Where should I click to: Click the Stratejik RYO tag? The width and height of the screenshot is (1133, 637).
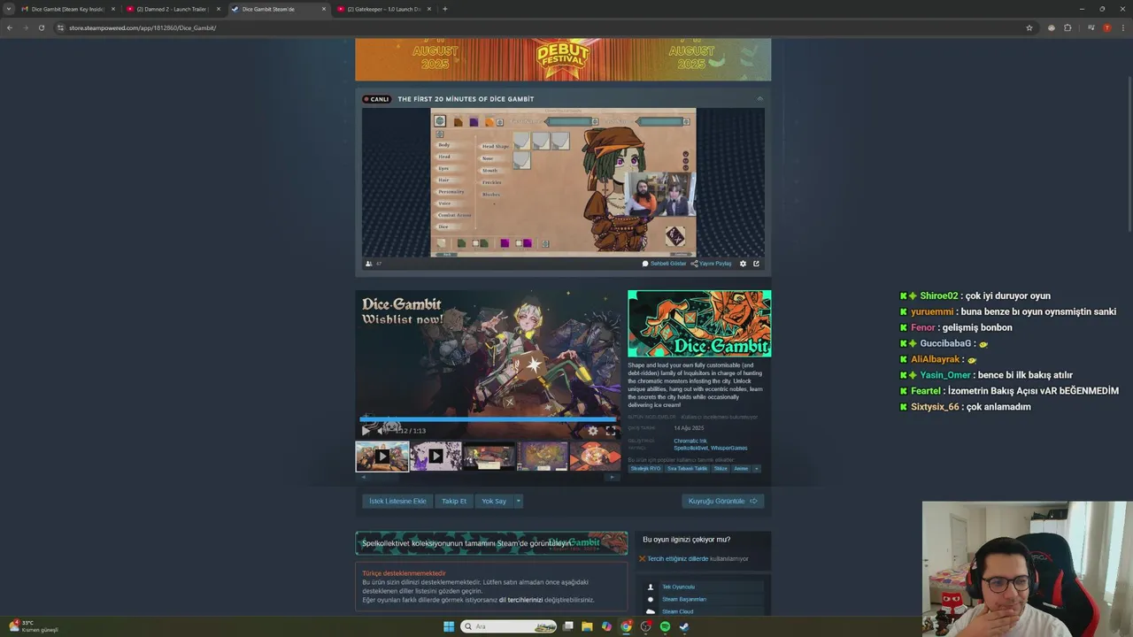click(x=645, y=469)
